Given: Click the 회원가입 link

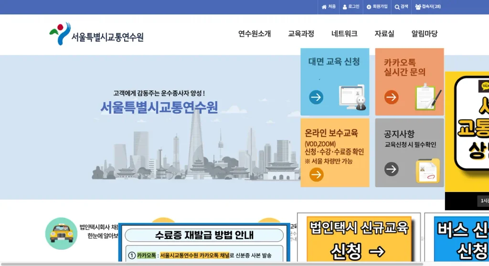Looking at the screenshot, I should coord(380,7).
